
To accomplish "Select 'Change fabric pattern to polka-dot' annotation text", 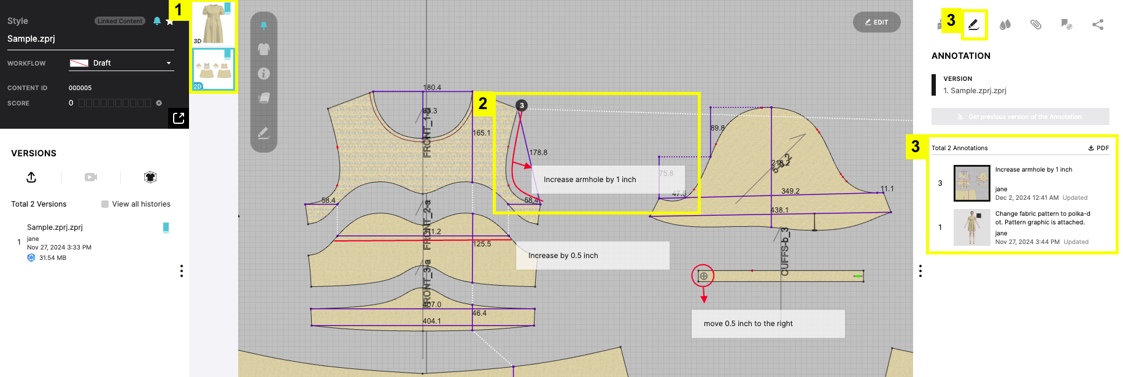I will tap(1043, 218).
